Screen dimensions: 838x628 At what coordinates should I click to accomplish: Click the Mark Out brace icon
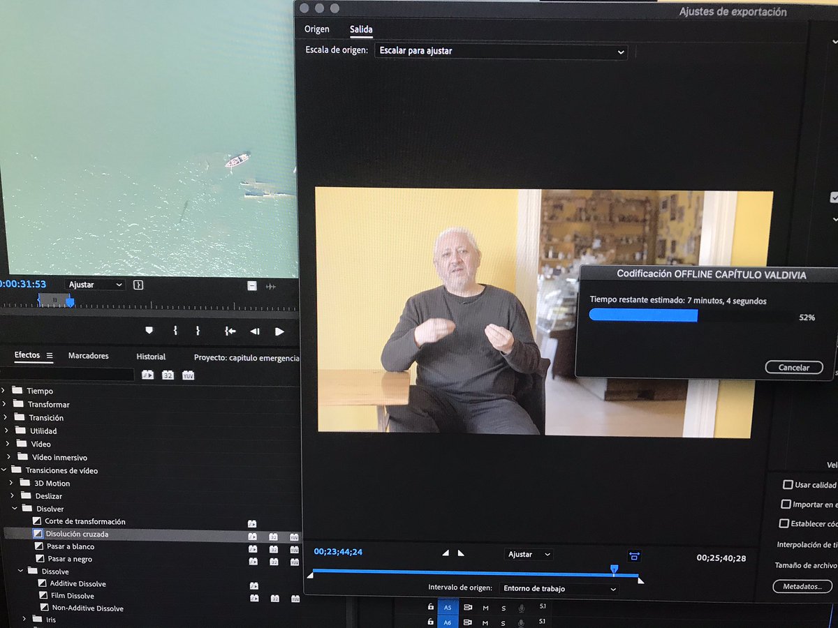click(x=198, y=331)
